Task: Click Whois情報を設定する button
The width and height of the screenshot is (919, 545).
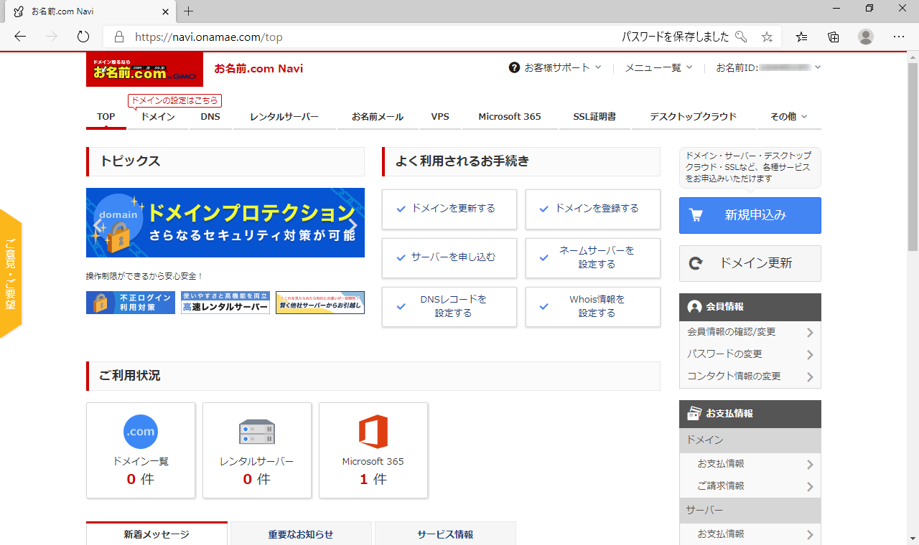Action: point(593,307)
